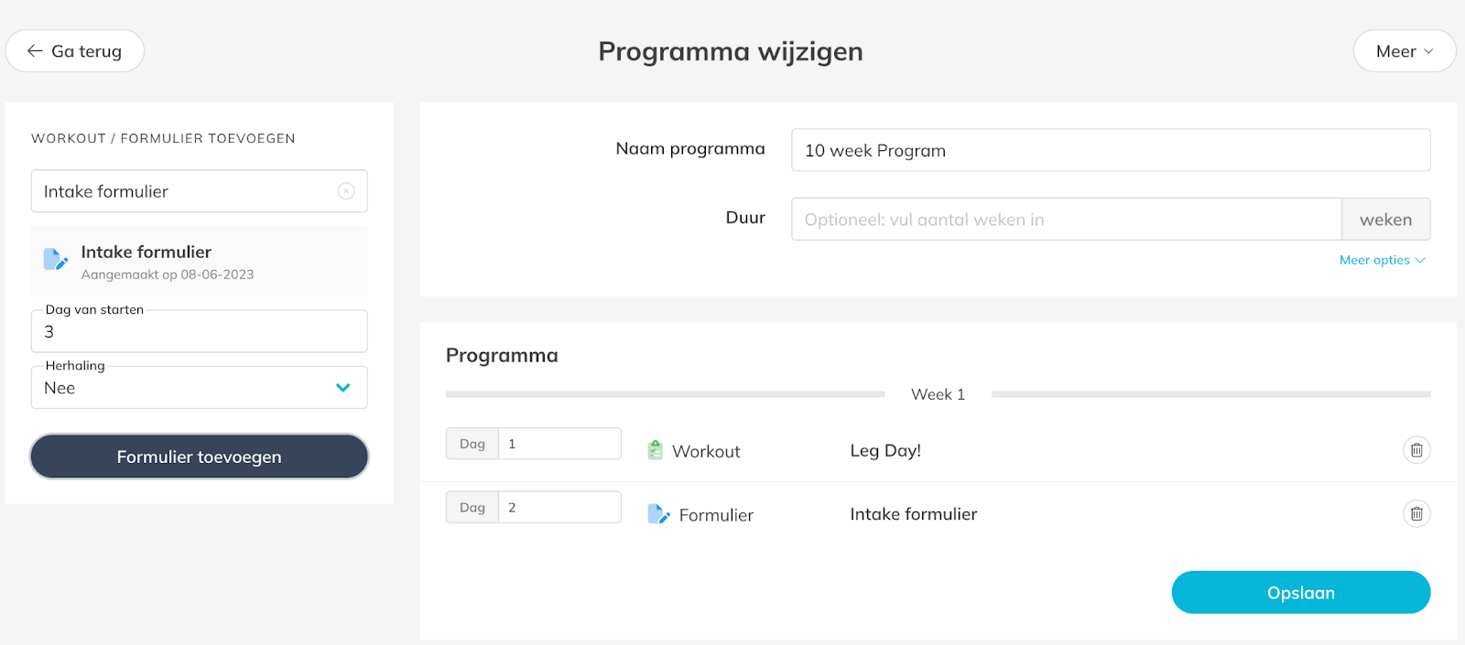Viewport: 1465px width, 645px height.
Task: Focus the Duur weeks input
Action: point(1066,220)
